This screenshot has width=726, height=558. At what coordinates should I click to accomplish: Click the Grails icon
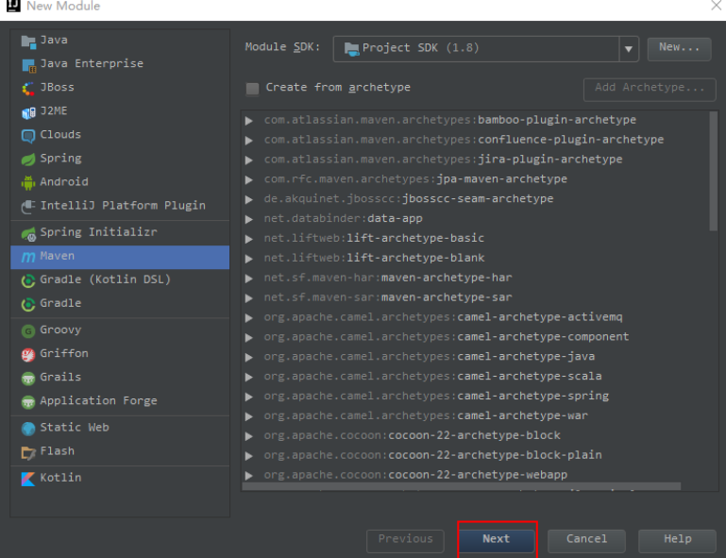pyautogui.click(x=28, y=379)
